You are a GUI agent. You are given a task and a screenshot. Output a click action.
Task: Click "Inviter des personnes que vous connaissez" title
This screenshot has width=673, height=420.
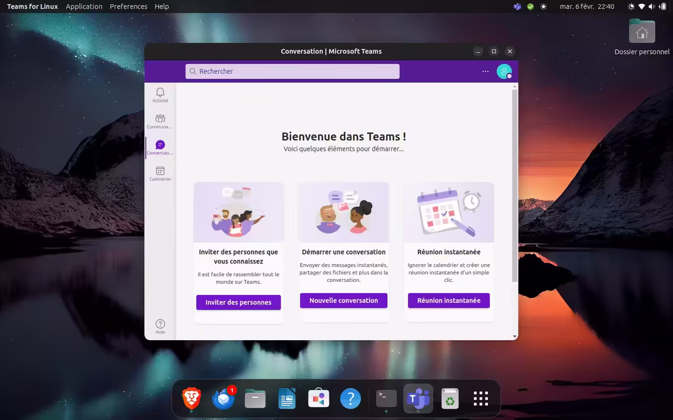[239, 257]
